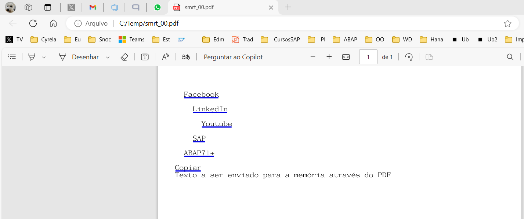Screen dimensions: 524x219
Task: Open search in PDF with magnifier
Action: pos(510,57)
